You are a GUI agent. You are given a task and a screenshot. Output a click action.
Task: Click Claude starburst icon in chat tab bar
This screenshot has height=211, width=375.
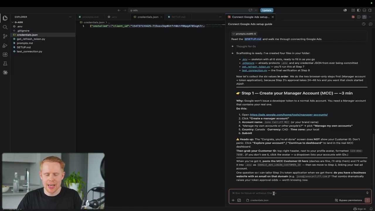tap(353, 17)
